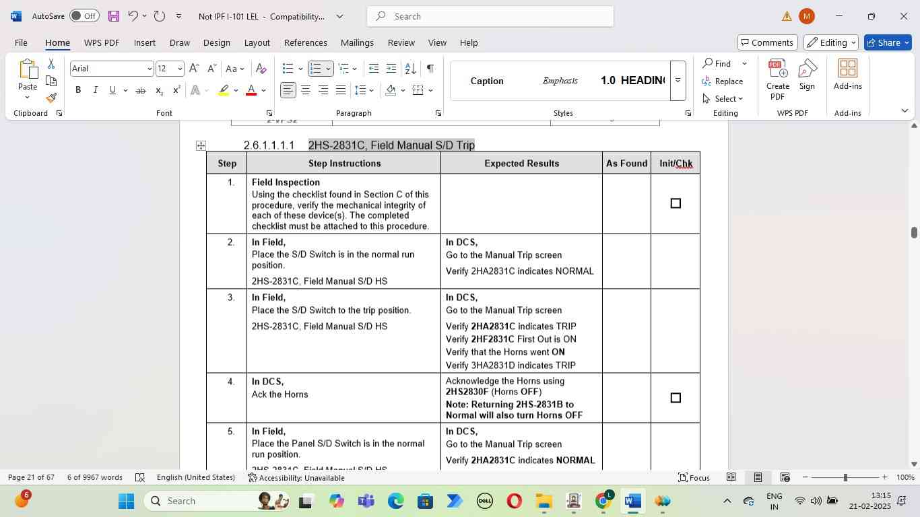
Task: Click Replace in Editing group
Action: pyautogui.click(x=722, y=81)
